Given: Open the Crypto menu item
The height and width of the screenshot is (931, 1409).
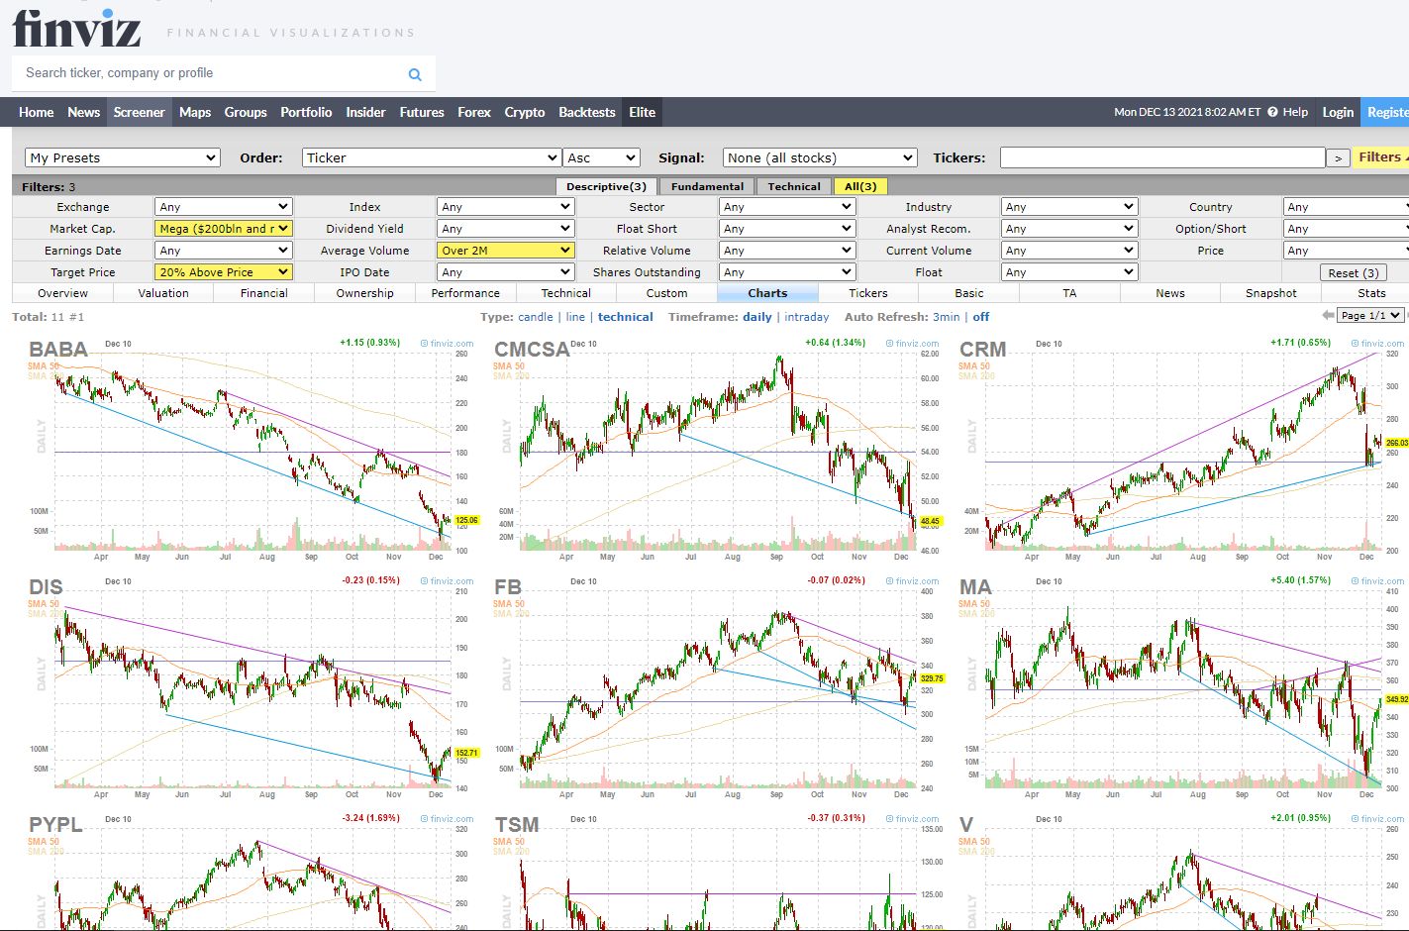Looking at the screenshot, I should (x=525, y=112).
